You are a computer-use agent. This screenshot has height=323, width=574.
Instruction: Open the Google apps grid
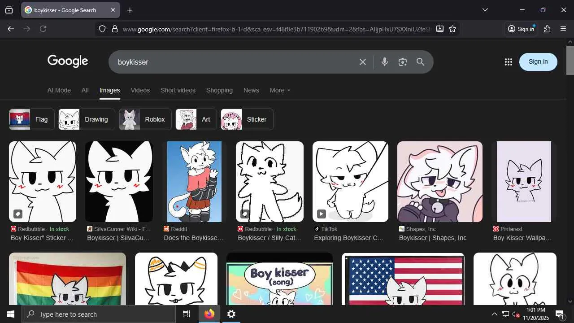508,62
